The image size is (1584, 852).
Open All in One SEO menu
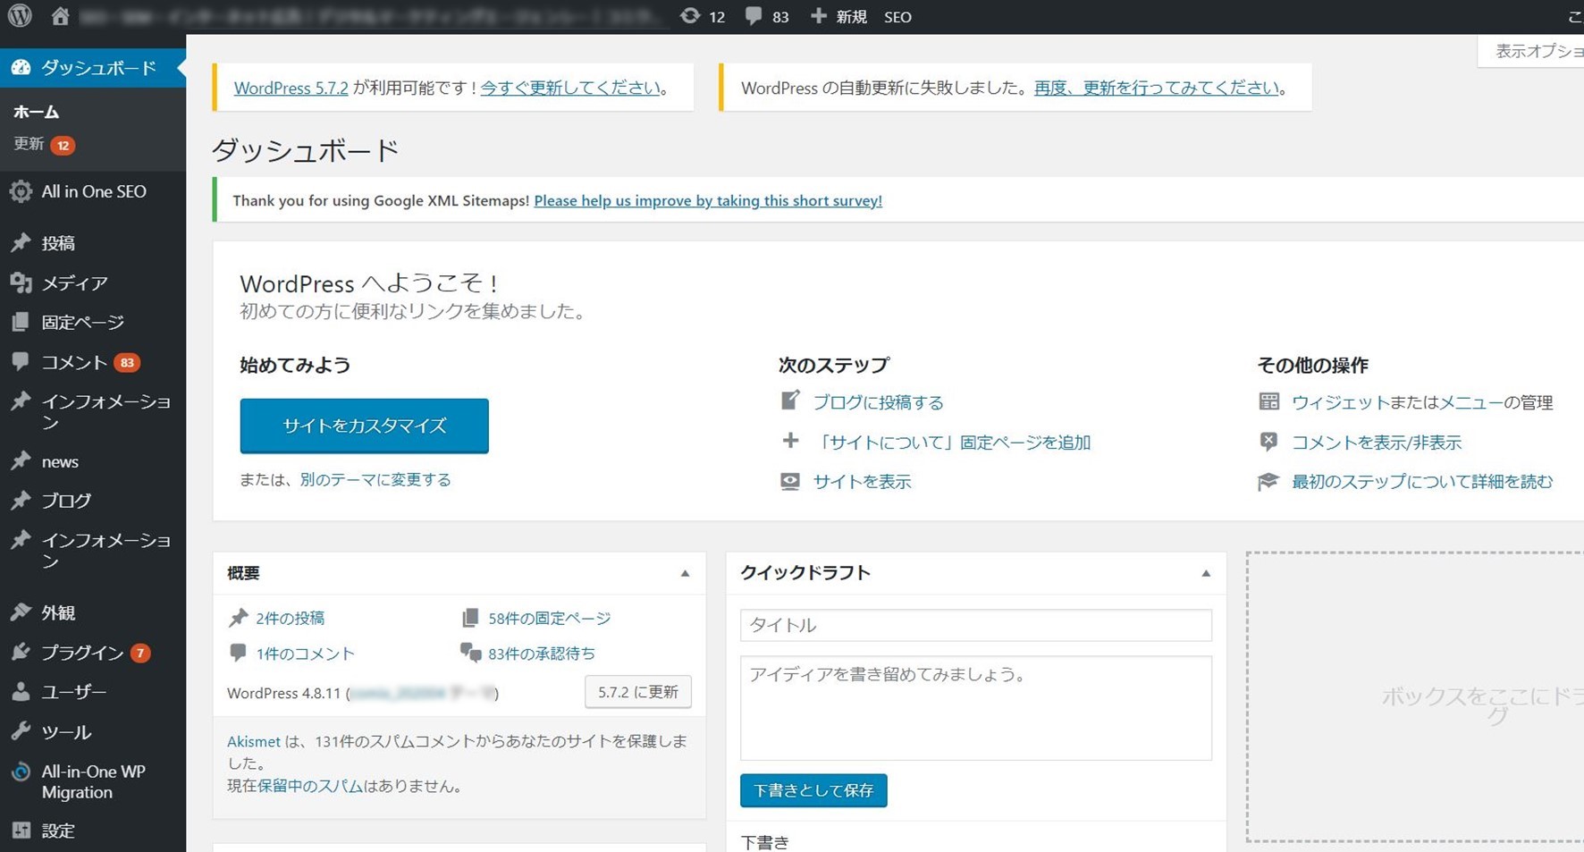click(x=94, y=191)
